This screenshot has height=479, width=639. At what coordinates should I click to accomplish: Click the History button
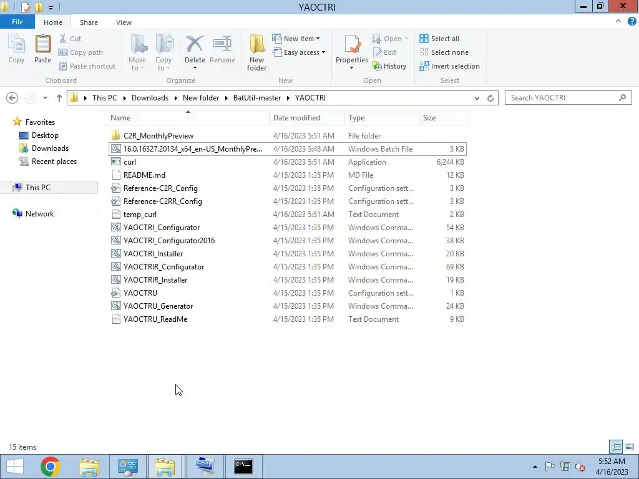coord(389,66)
